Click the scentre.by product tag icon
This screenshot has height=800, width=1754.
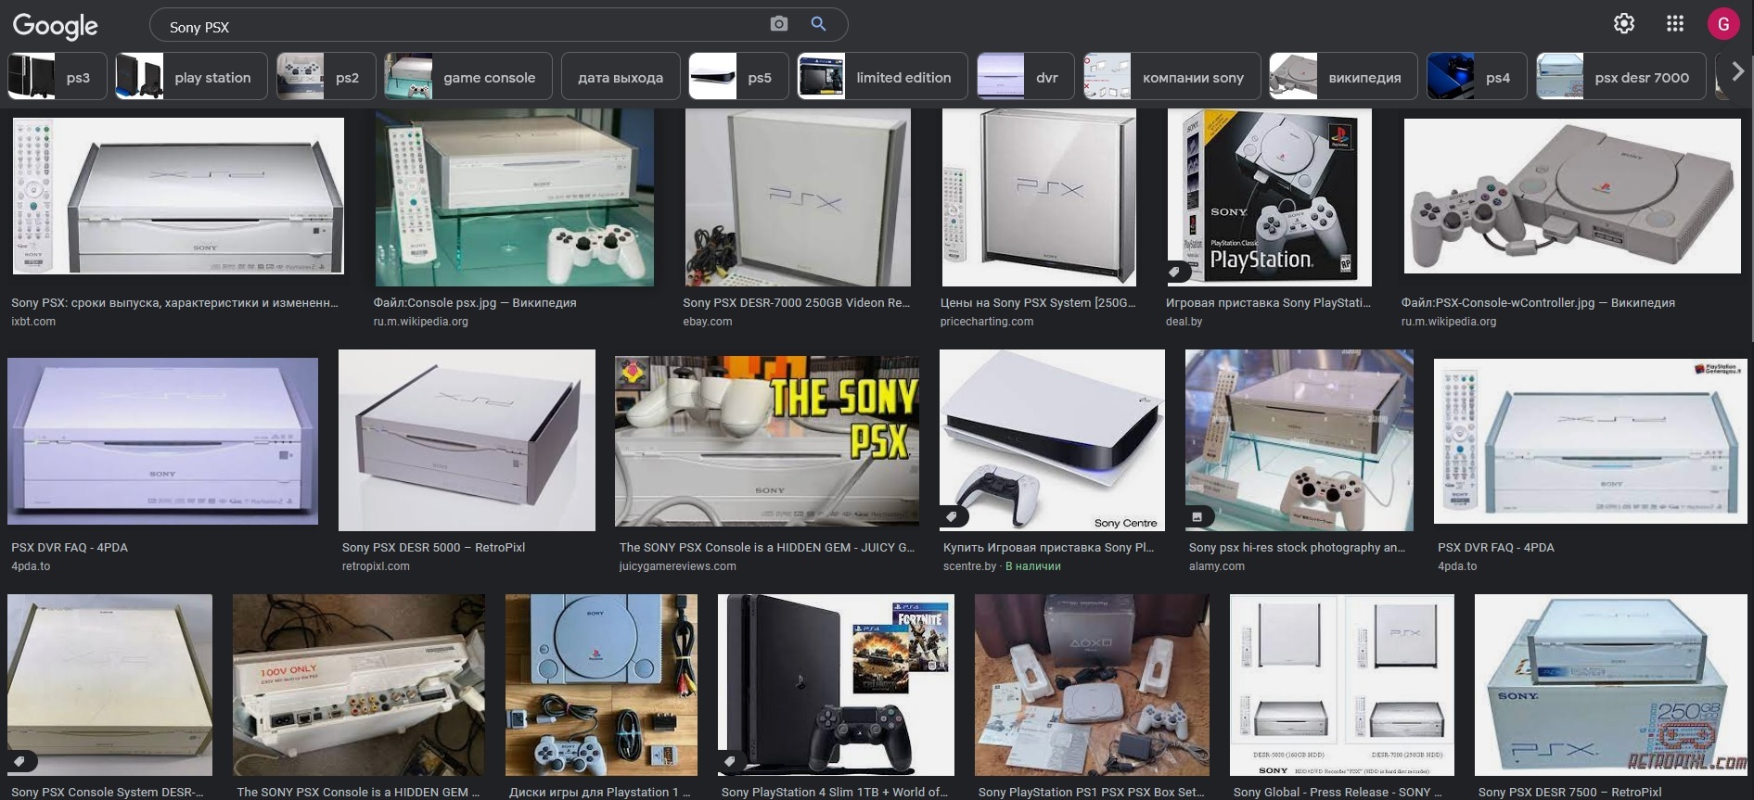click(954, 516)
